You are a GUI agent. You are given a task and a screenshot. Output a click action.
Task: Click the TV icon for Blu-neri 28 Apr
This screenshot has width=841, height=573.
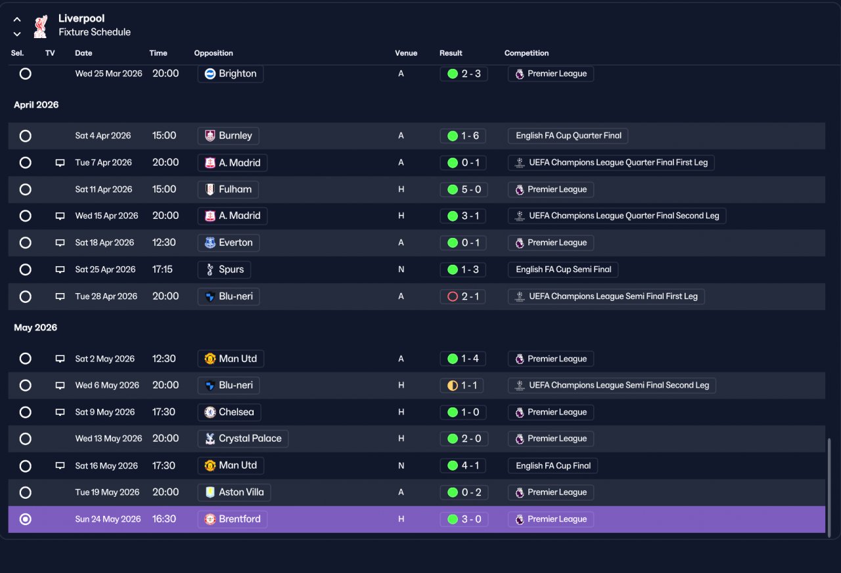(60, 297)
